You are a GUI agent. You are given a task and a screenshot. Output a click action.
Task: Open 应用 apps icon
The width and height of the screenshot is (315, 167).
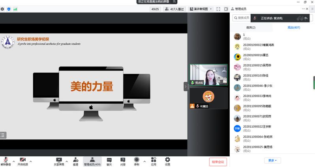click(154, 161)
